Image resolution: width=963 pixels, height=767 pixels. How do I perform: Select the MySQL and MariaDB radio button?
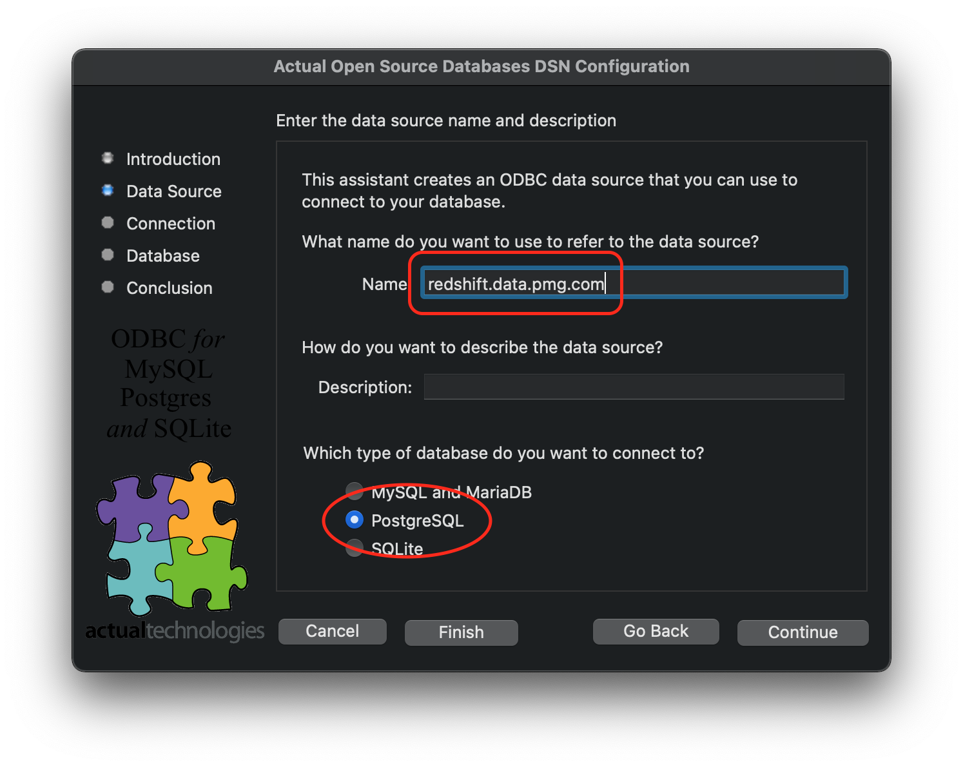(355, 492)
